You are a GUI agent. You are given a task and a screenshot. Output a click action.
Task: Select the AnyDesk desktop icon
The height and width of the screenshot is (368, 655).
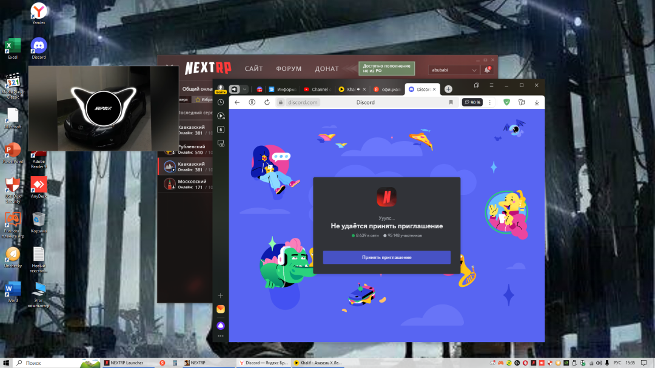[x=38, y=187]
